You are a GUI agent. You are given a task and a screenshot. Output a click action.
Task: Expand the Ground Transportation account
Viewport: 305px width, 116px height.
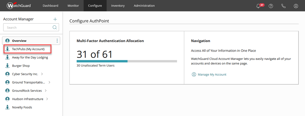(49, 83)
